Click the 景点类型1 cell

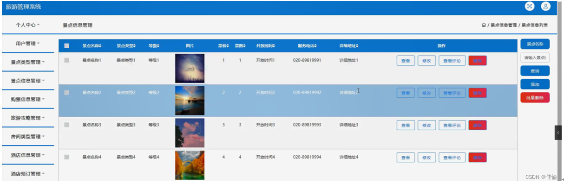(x=126, y=60)
